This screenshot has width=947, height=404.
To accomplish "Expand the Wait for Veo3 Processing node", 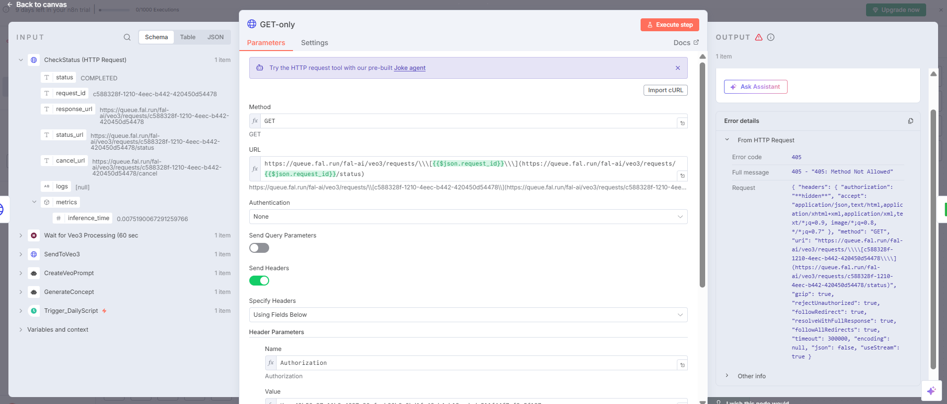I will pyautogui.click(x=21, y=235).
